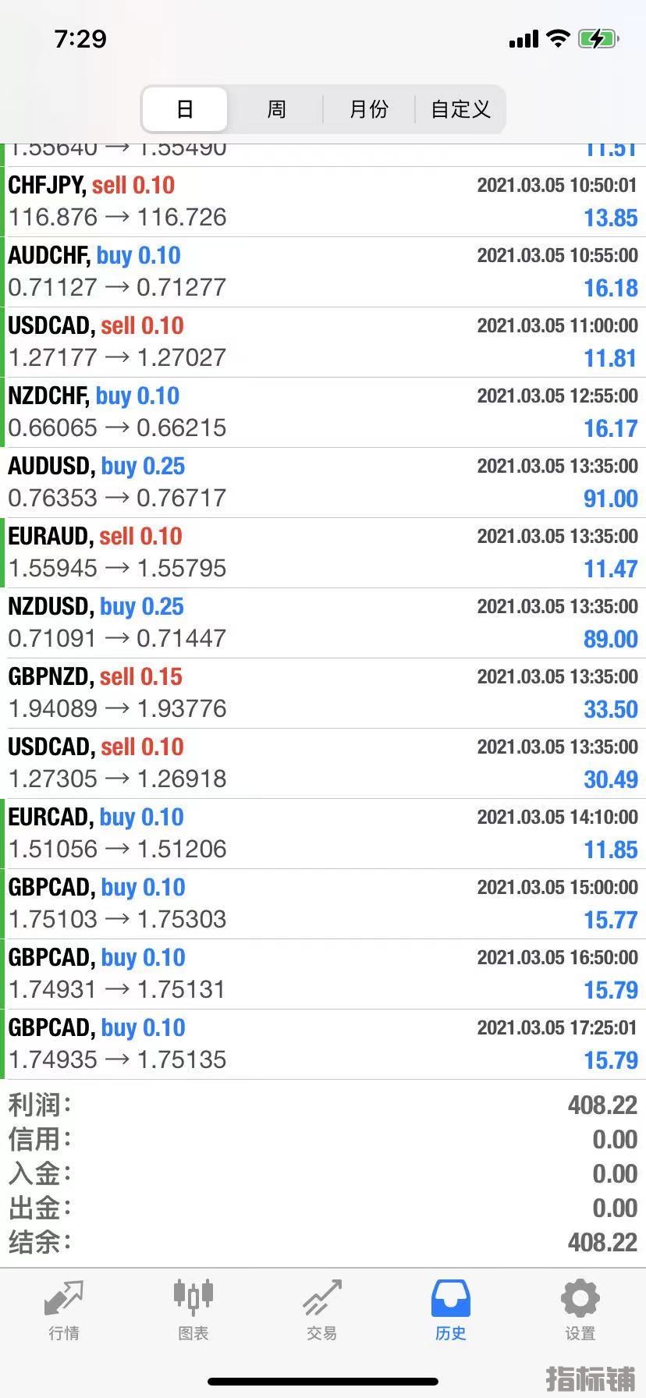Tap the 7:29 status bar clock
Viewport: 646px width, 1398px height.
click(x=80, y=39)
